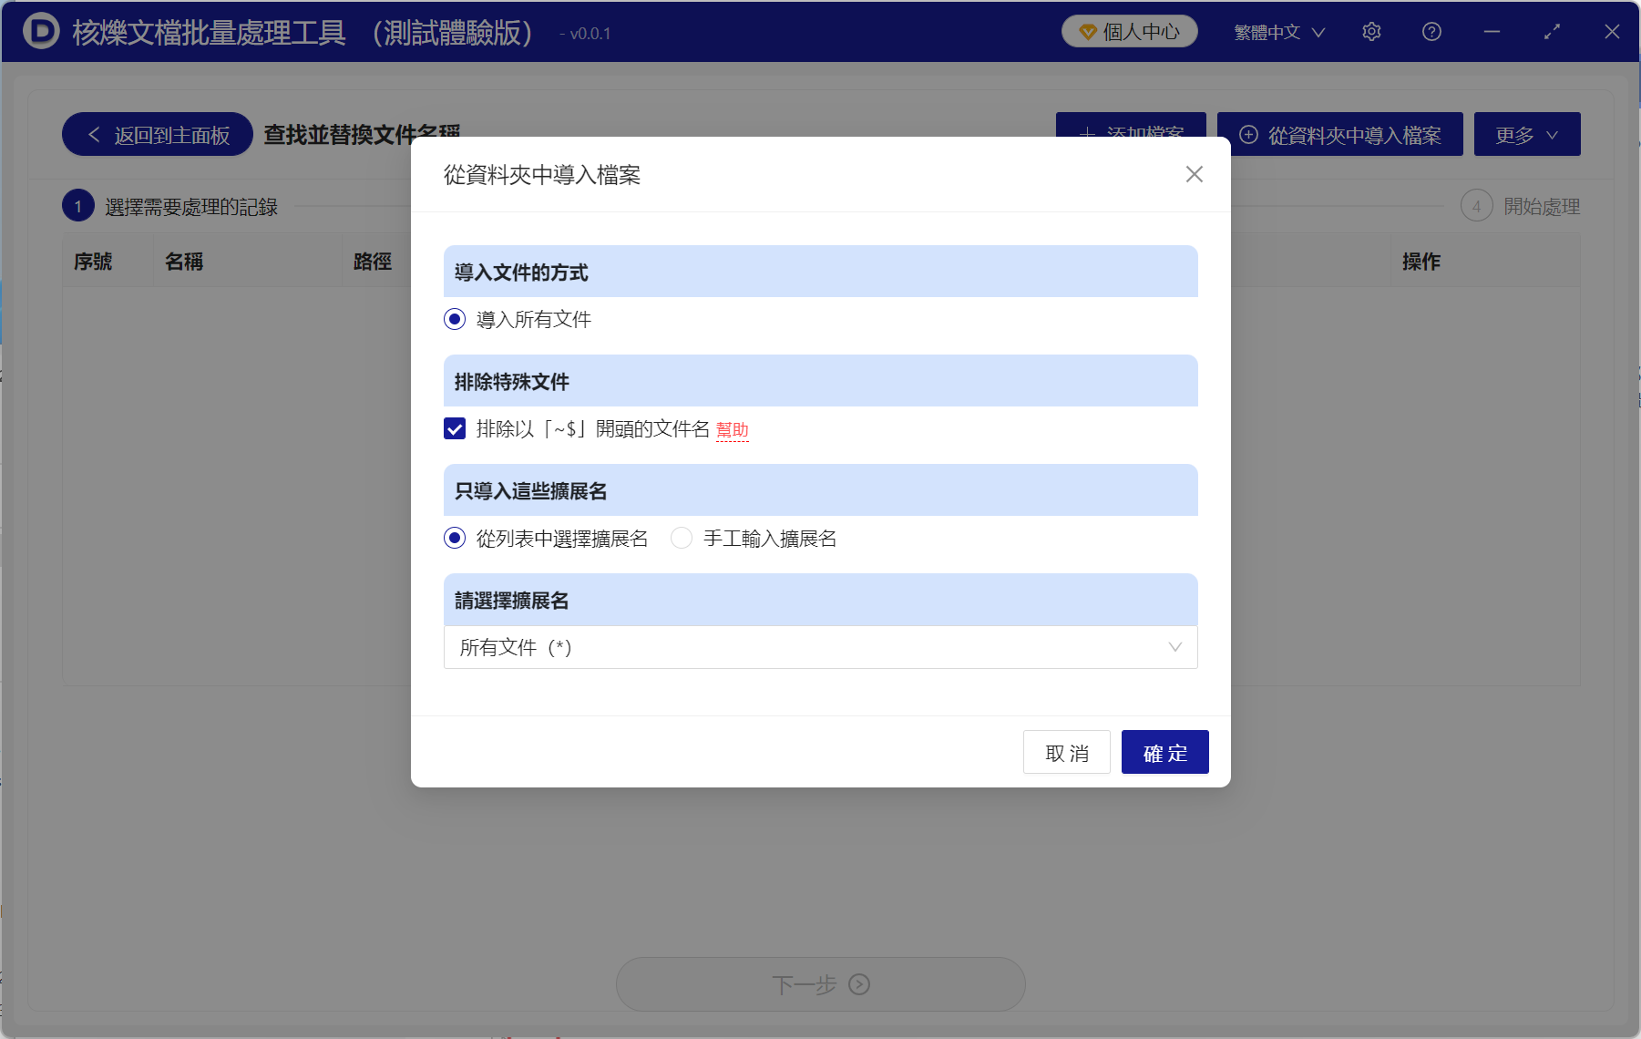Viewport: 1641px width, 1039px height.
Task: Select step 4 開始處理
Action: pos(1521,206)
